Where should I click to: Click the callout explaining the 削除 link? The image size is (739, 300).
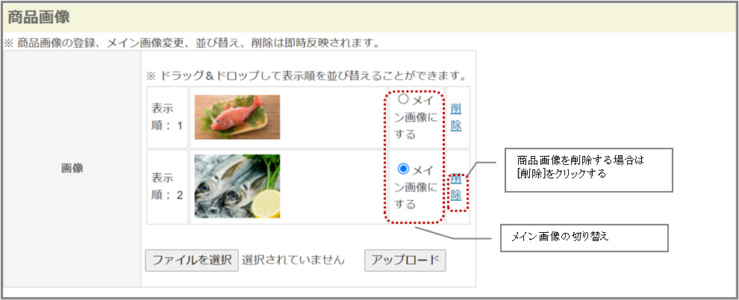pyautogui.click(x=588, y=170)
